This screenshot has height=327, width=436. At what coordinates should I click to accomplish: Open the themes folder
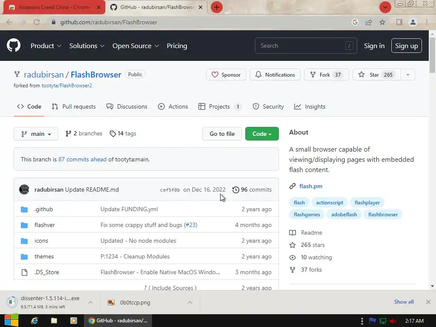click(44, 256)
